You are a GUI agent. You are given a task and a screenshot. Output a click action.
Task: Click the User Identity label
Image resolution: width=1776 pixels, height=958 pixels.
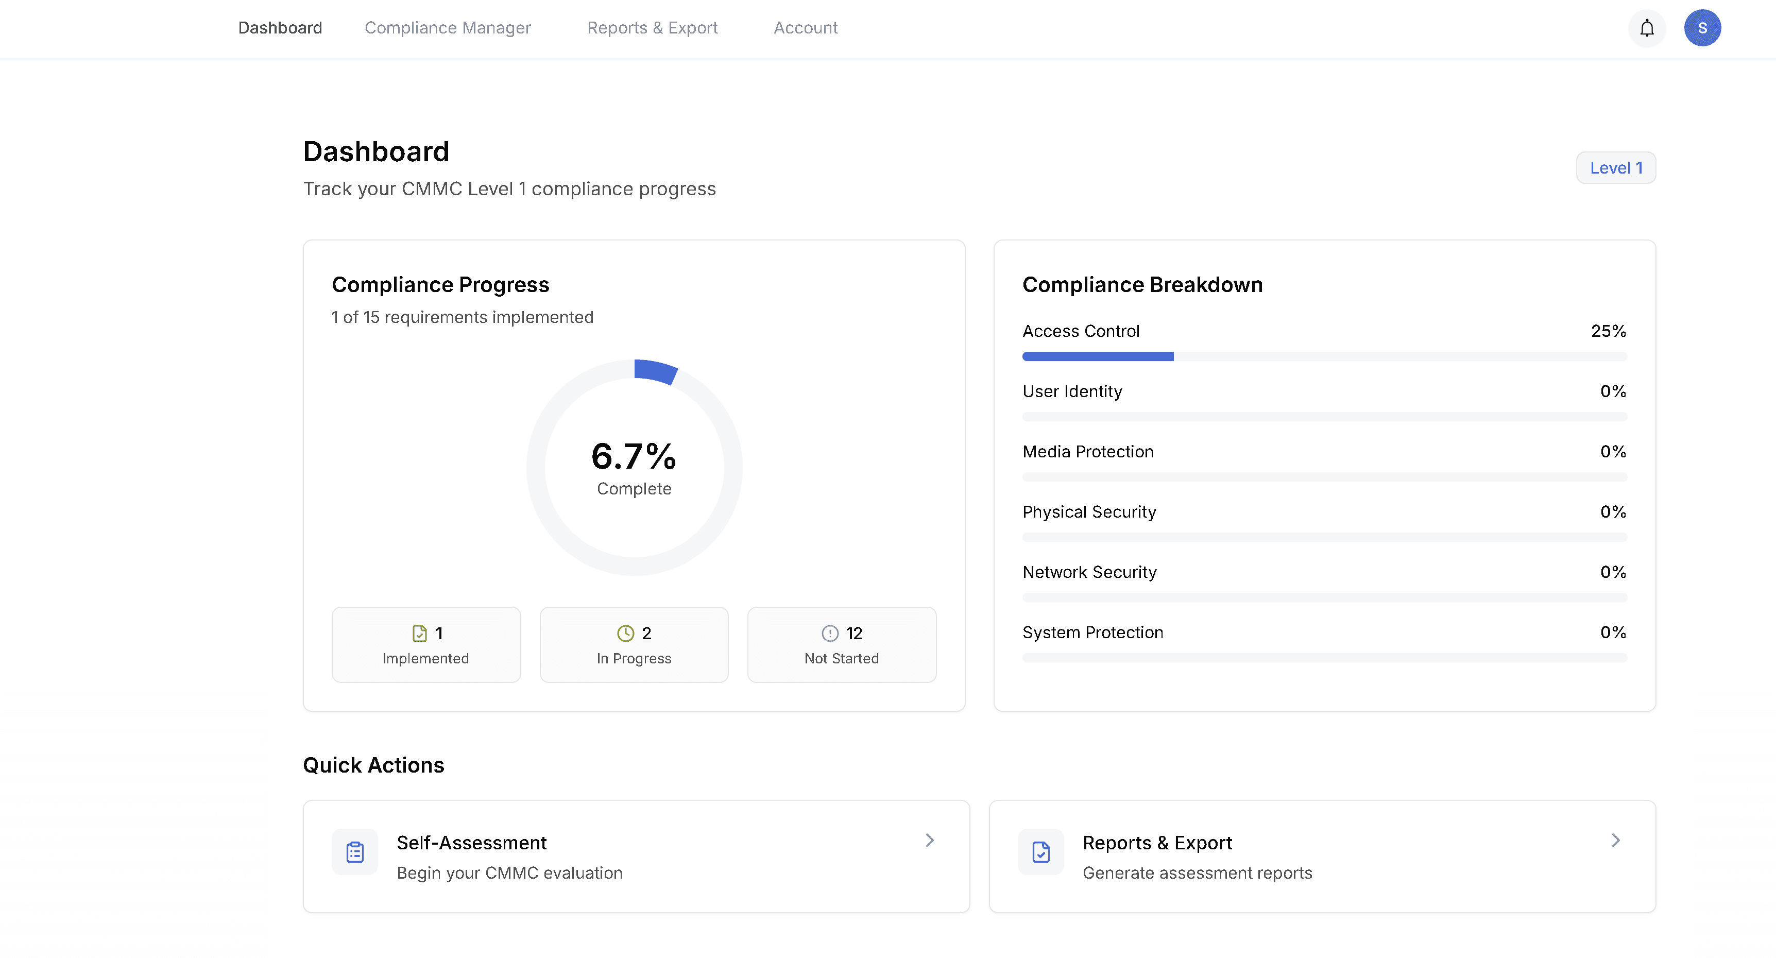coord(1072,391)
